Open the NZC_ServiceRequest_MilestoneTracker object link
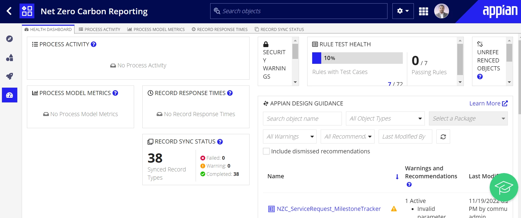 (x=329, y=209)
